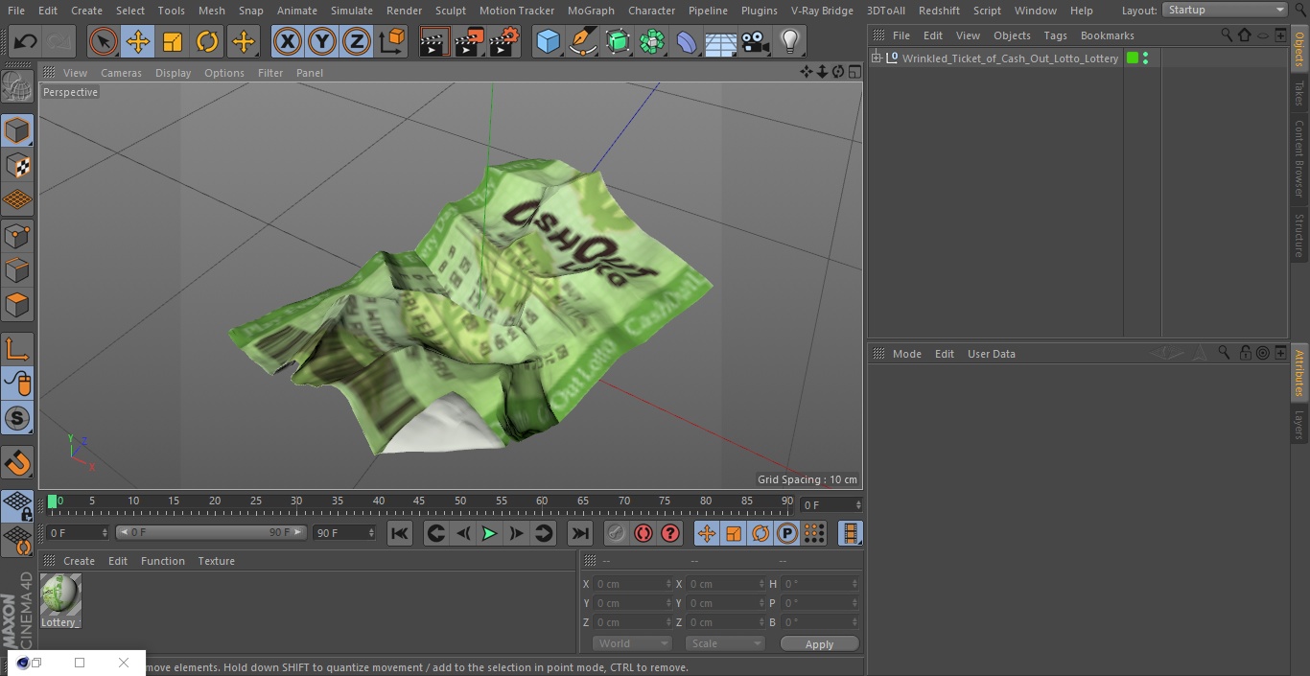Open the Attributes Mode menu
1310x676 pixels.
(906, 354)
